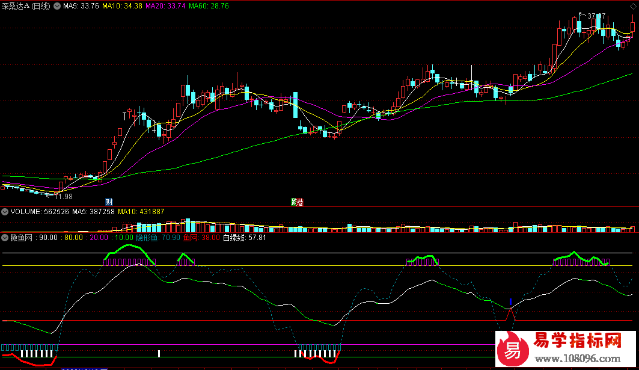Expand the main chart indicator dropdown arrow
Viewport: 639px width, 370px height.
click(57, 5)
